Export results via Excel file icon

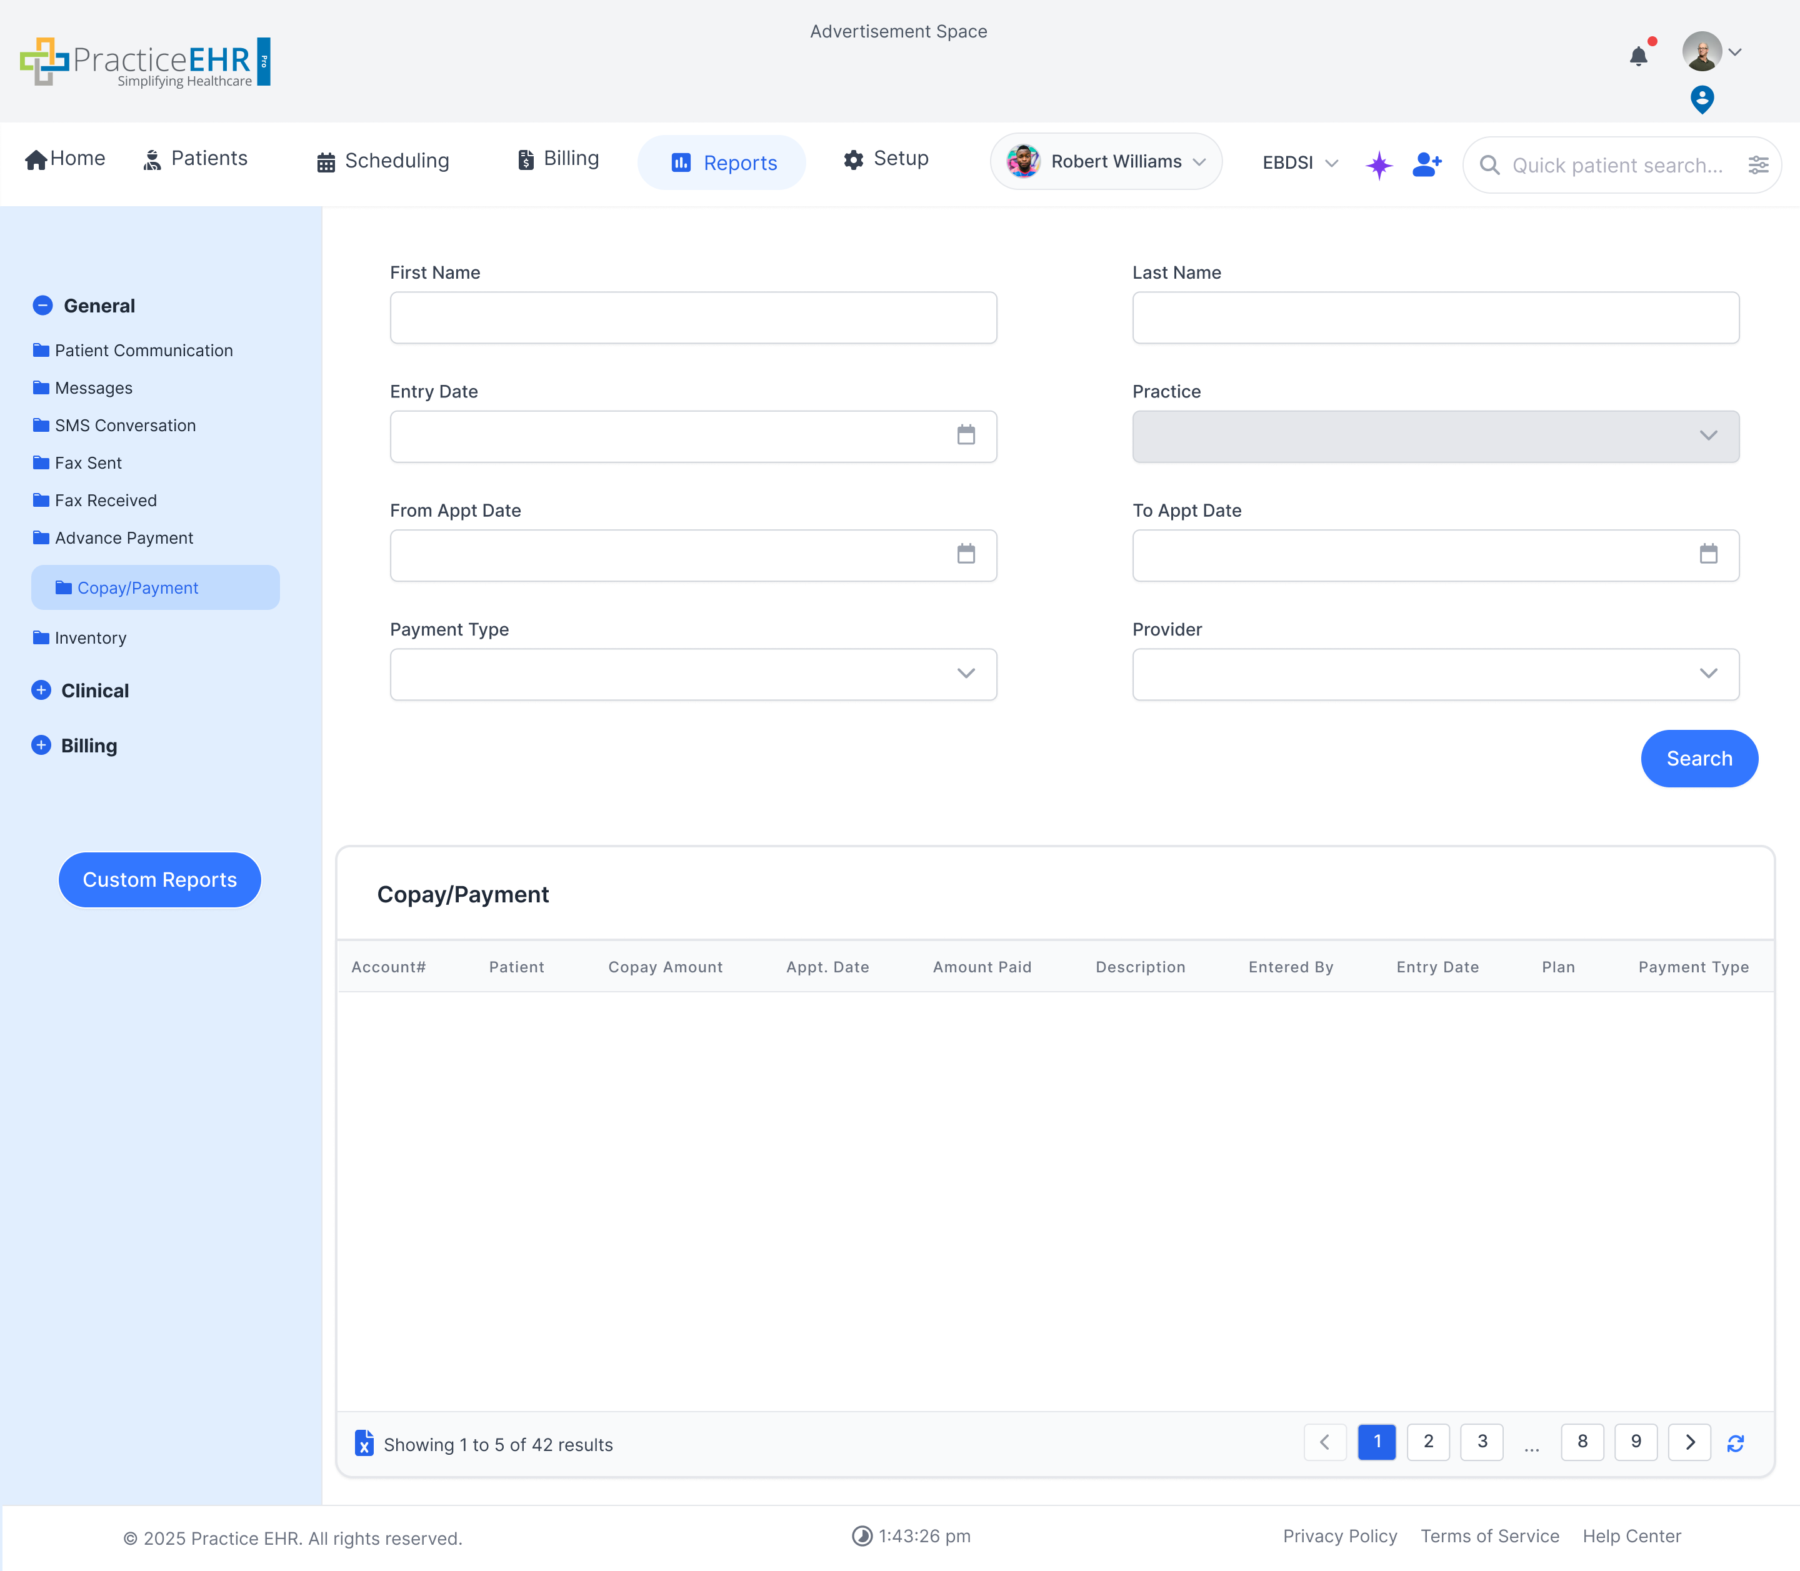(x=364, y=1442)
